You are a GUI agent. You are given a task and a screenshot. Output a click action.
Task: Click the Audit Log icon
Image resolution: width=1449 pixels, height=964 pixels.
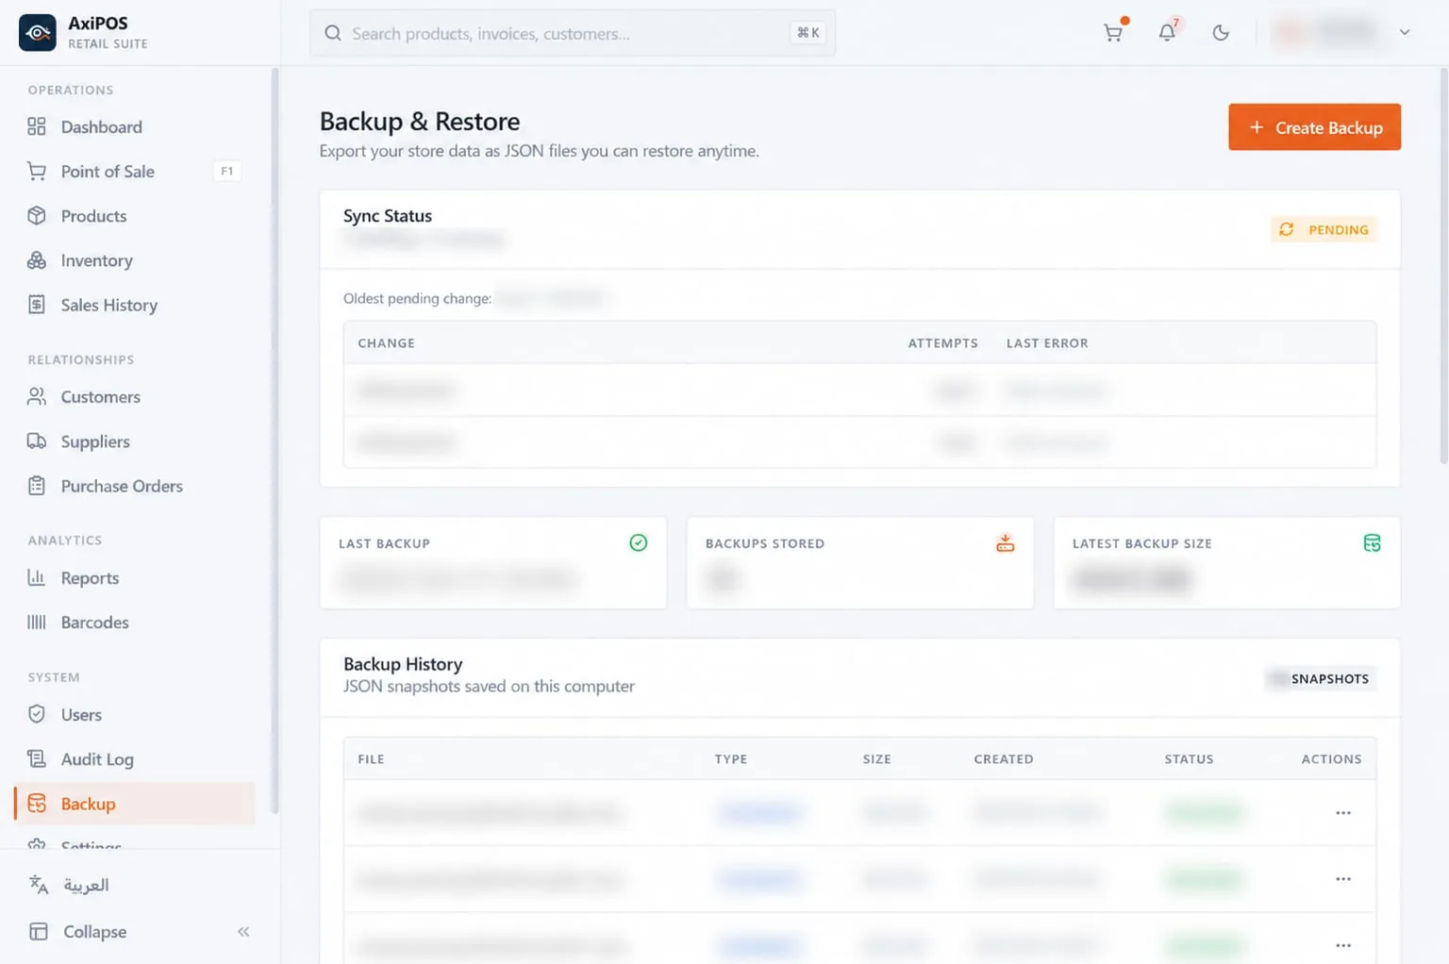37,758
